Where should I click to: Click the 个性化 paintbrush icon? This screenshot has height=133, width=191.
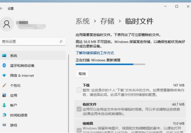pyautogui.click(x=4, y=85)
